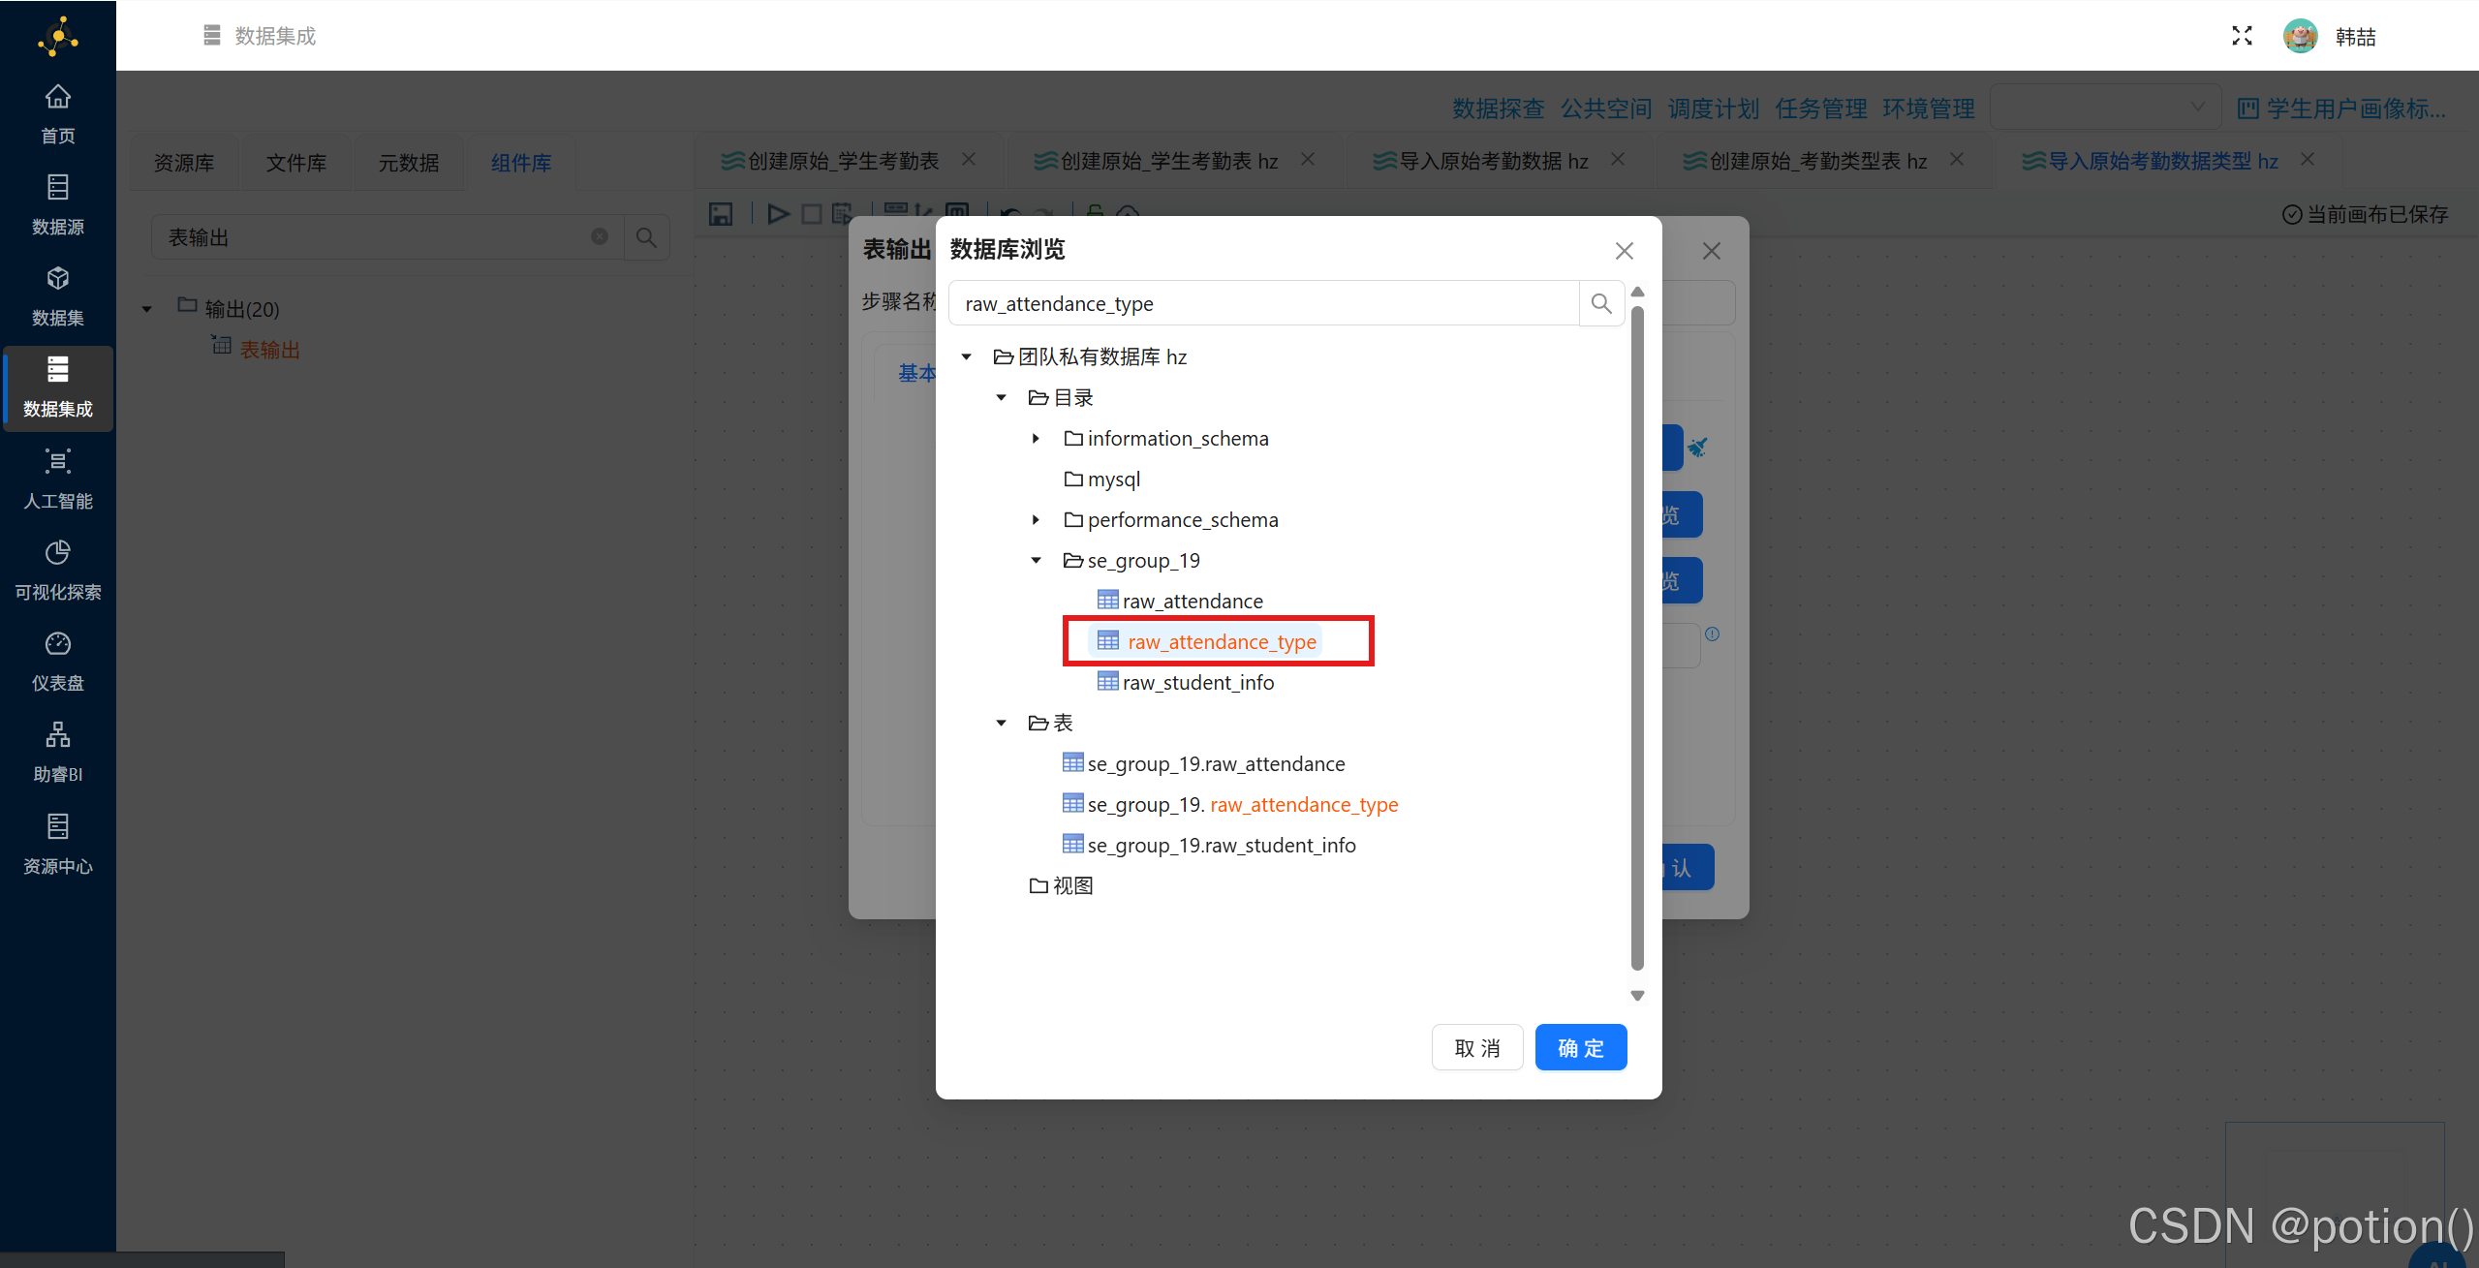Image resolution: width=2479 pixels, height=1268 pixels.
Task: Close the 导入原始考勤数据 hz tab
Action: pos(1618,160)
